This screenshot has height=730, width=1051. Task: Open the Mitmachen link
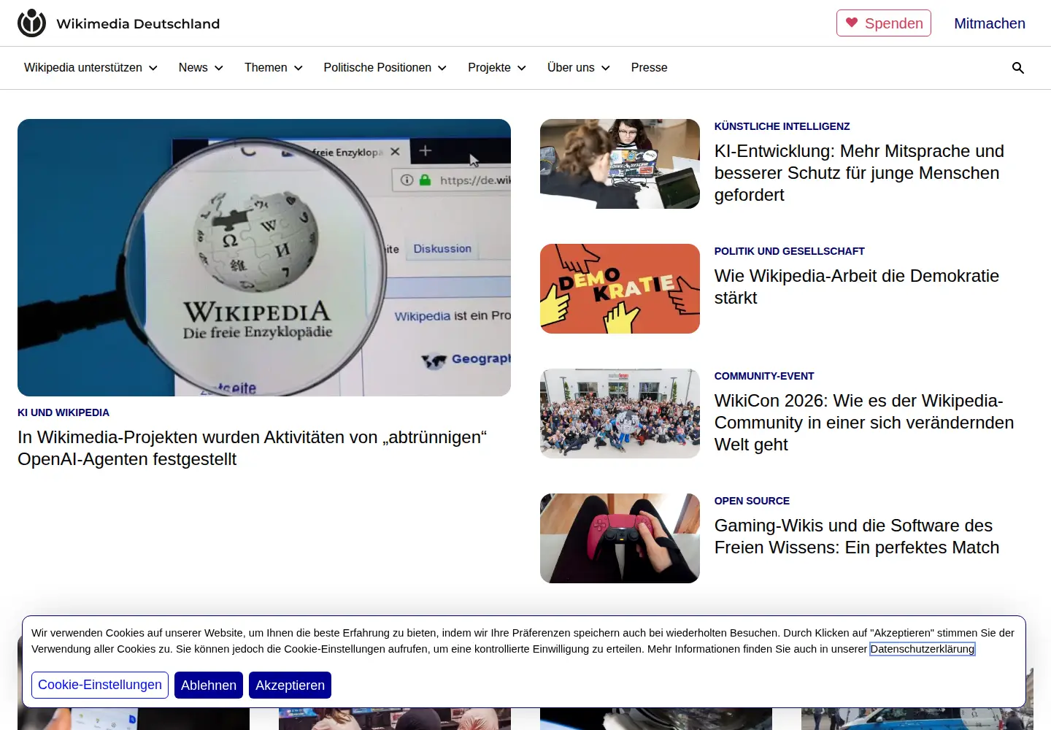990,23
